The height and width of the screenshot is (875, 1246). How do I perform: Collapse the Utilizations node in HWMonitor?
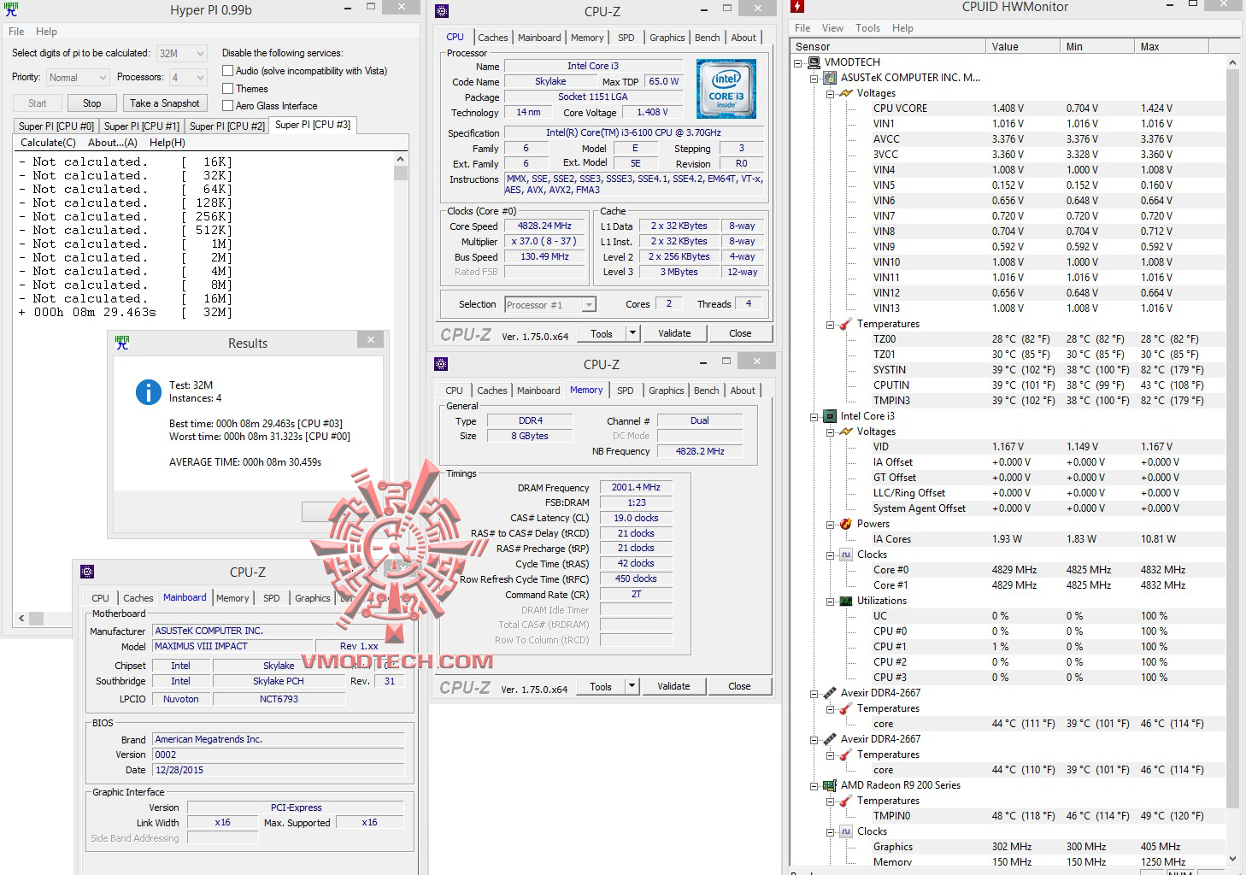point(831,601)
